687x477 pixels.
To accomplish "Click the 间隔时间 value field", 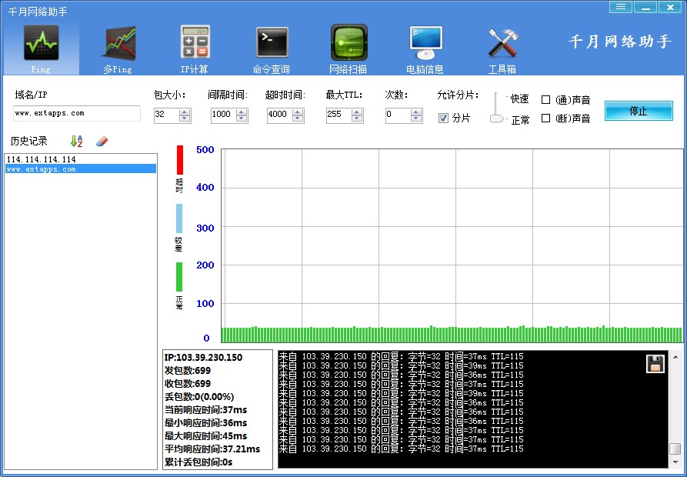I will [223, 115].
